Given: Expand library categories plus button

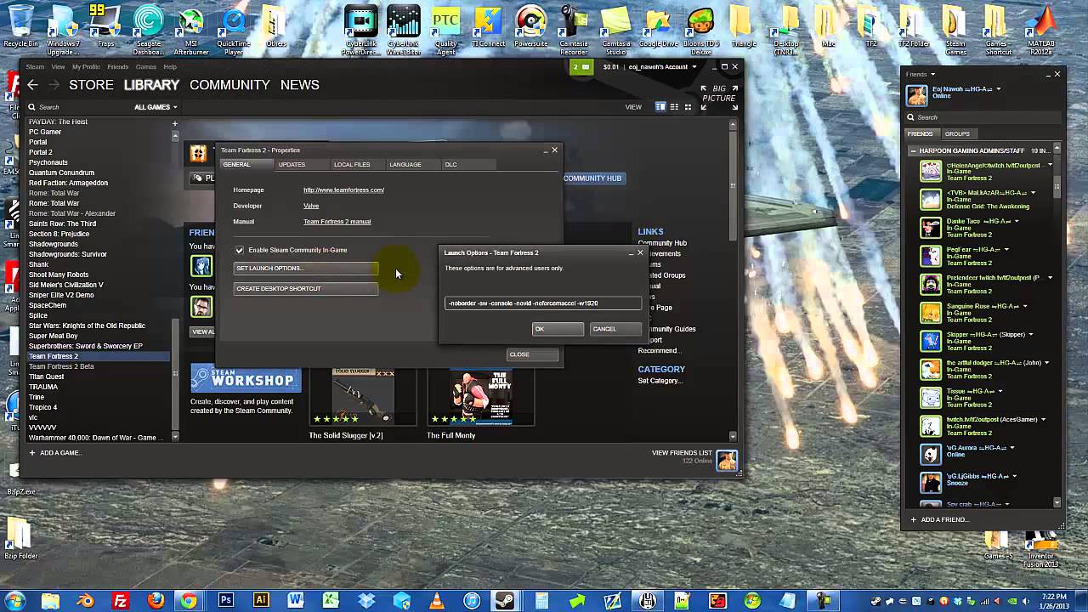Looking at the screenshot, I should (175, 123).
